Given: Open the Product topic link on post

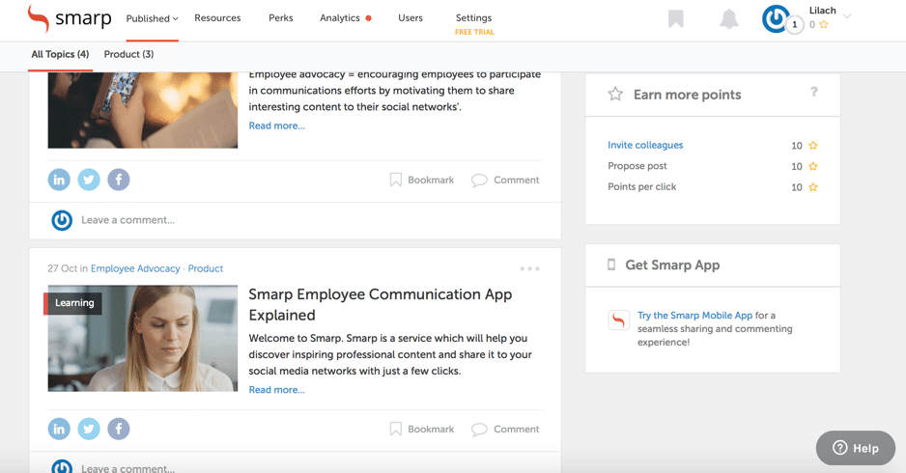Looking at the screenshot, I should (205, 268).
